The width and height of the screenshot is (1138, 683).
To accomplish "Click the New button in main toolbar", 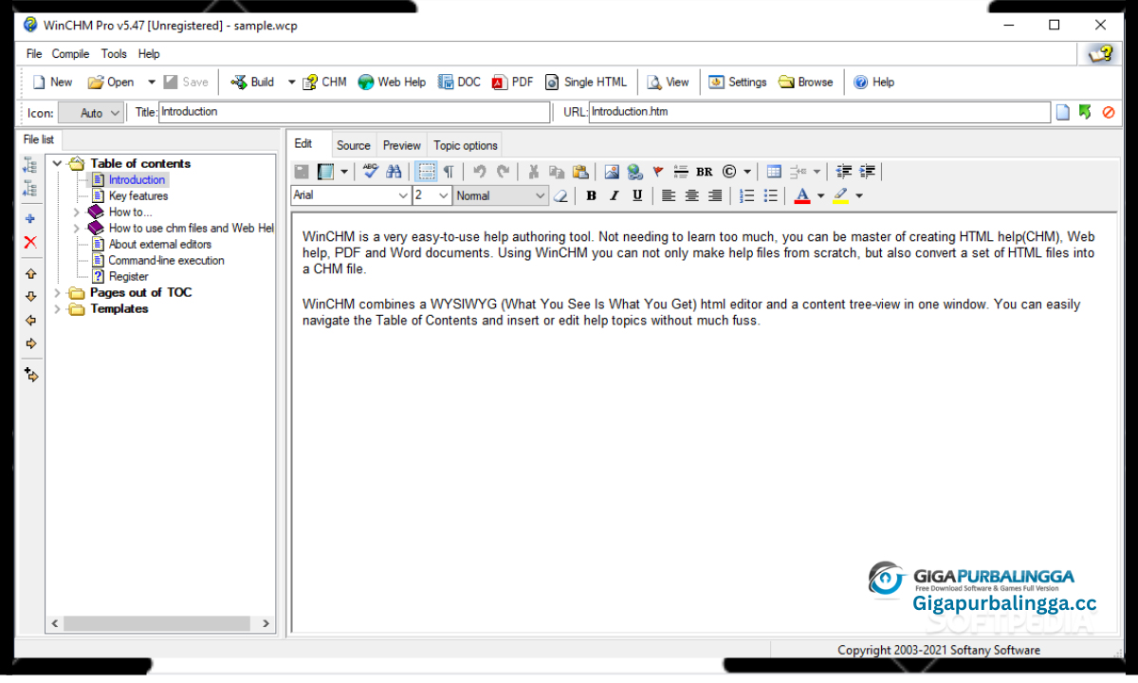I will pyautogui.click(x=52, y=83).
